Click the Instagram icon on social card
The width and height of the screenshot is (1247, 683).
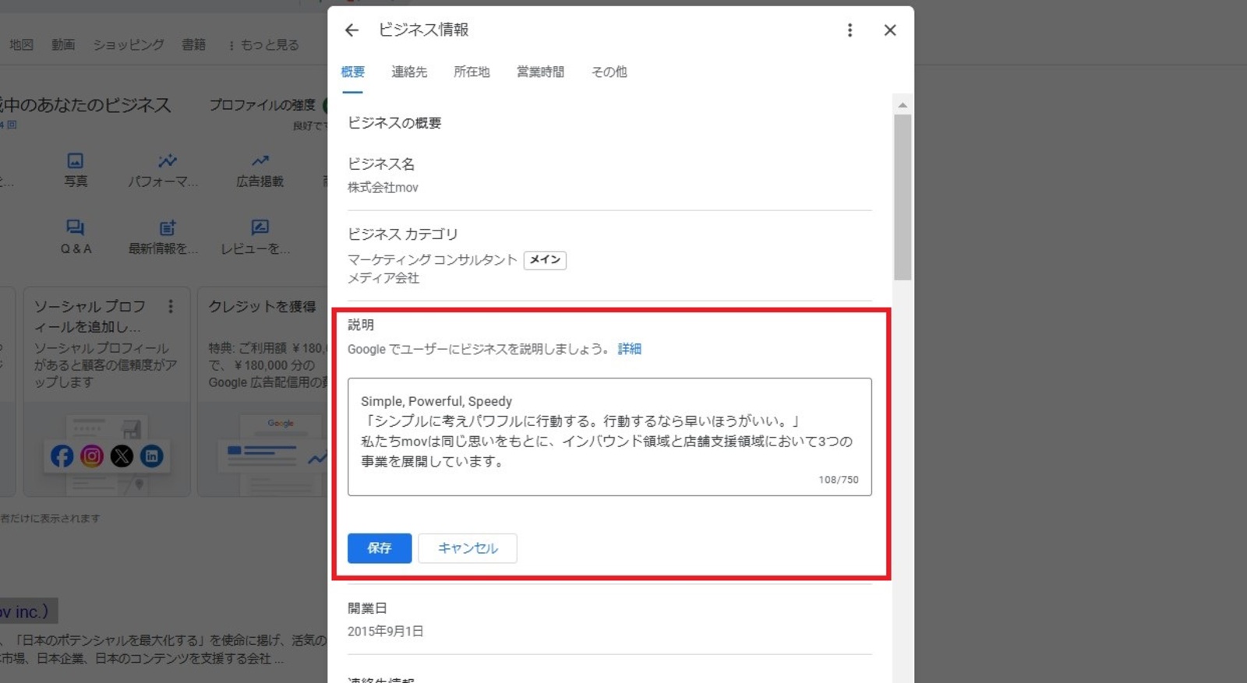click(x=92, y=456)
